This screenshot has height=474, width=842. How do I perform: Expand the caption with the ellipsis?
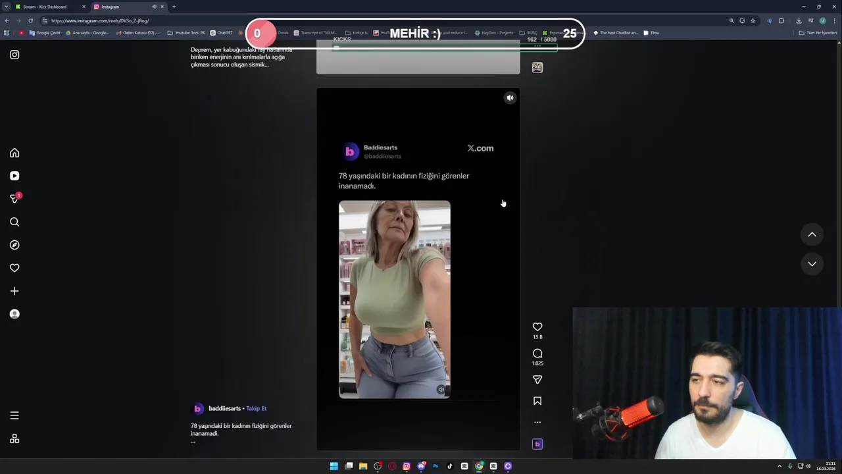[193, 442]
